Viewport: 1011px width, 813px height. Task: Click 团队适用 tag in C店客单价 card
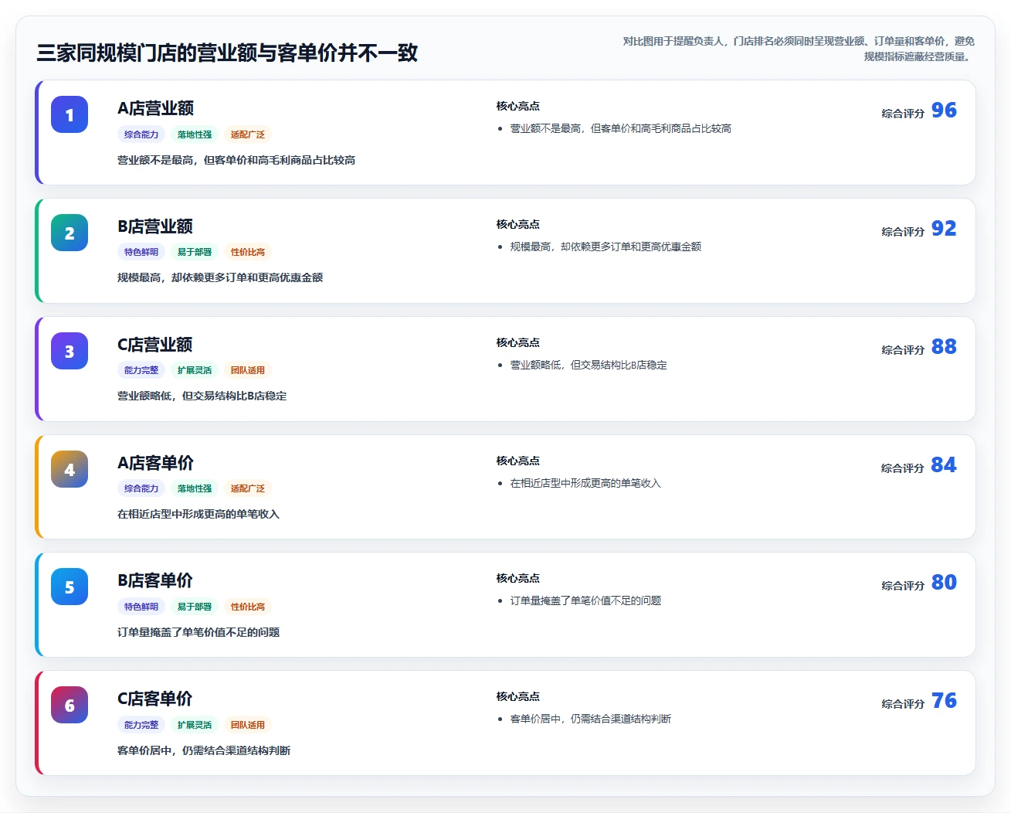coord(248,725)
